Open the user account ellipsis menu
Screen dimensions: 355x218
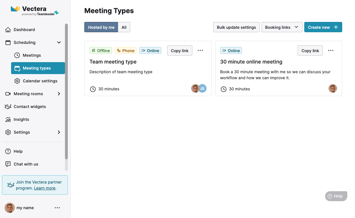coord(57,208)
